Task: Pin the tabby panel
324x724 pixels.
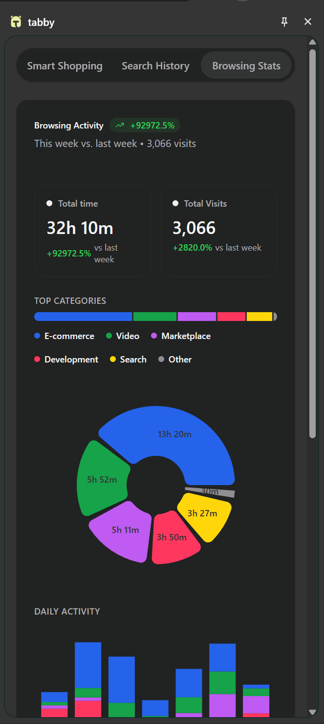Action: (x=284, y=21)
